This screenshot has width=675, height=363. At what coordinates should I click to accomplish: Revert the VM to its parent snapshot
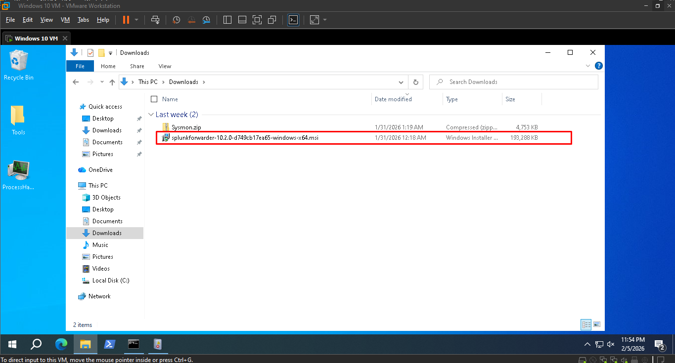click(191, 20)
